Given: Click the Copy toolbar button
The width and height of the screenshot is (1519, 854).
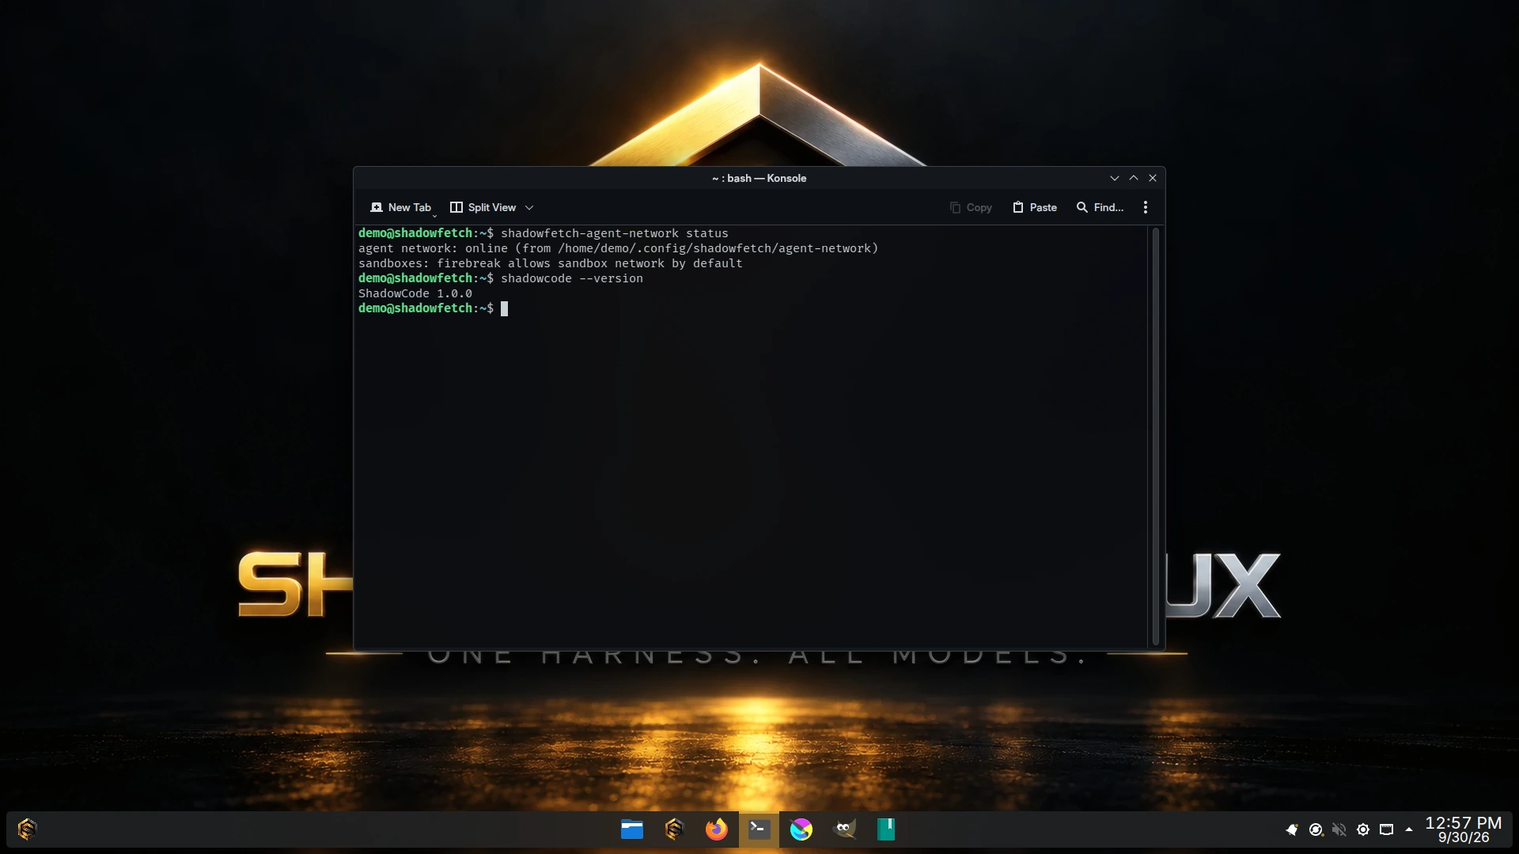Looking at the screenshot, I should (971, 207).
